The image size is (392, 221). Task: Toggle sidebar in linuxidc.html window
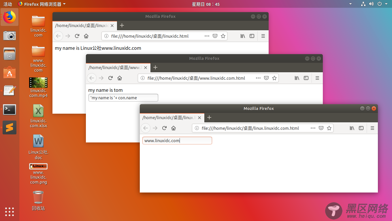(252, 36)
